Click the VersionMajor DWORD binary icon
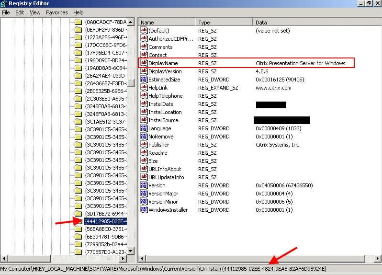The image size is (382, 275). click(x=144, y=193)
